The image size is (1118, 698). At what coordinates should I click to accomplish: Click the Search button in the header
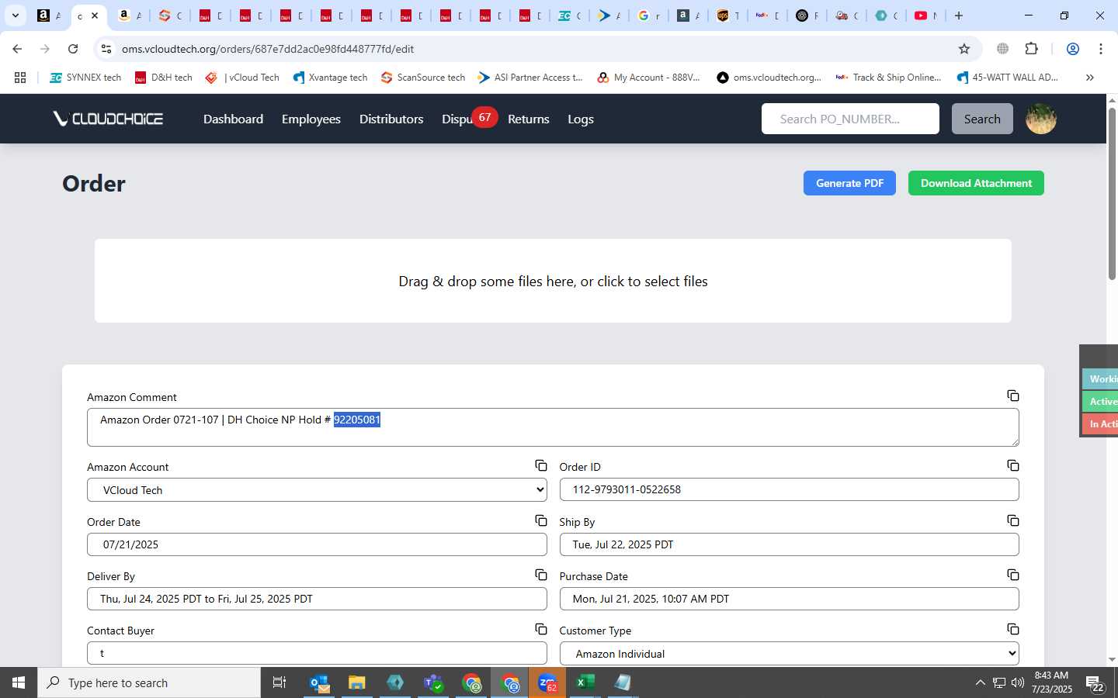pos(982,119)
